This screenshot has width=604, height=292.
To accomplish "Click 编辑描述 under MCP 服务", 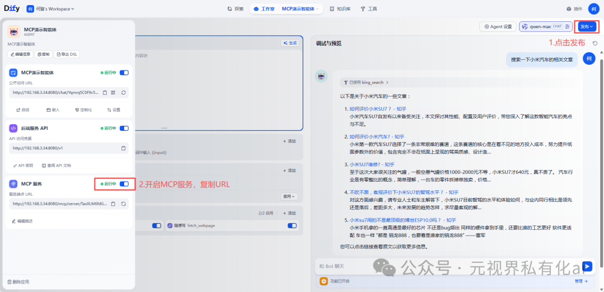I will tap(22, 221).
